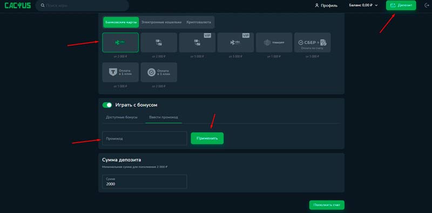Toggle the Играть с бонусом switch
The width and height of the screenshot is (432, 213).
click(x=107, y=105)
